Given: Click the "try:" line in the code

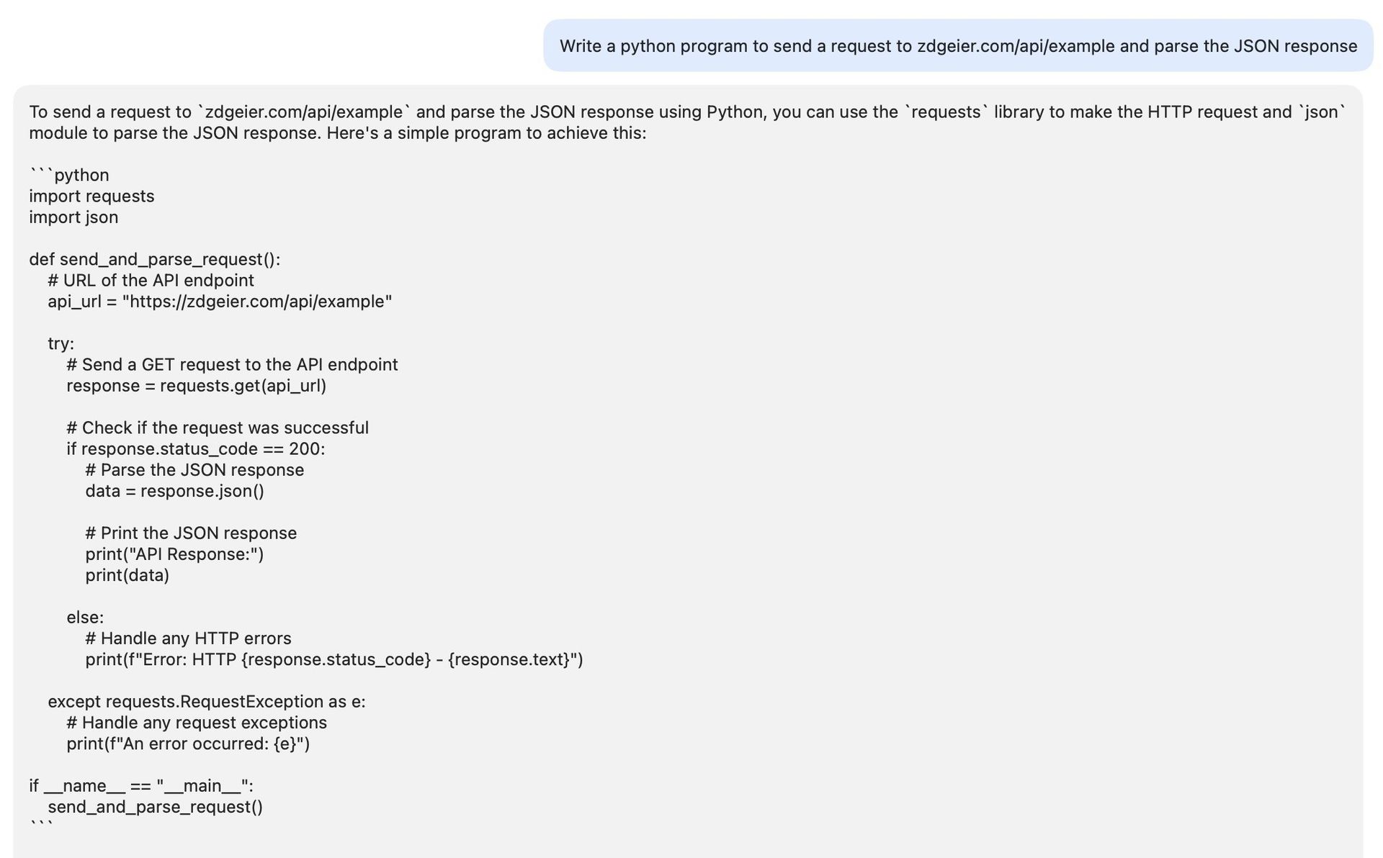Looking at the screenshot, I should 61,343.
